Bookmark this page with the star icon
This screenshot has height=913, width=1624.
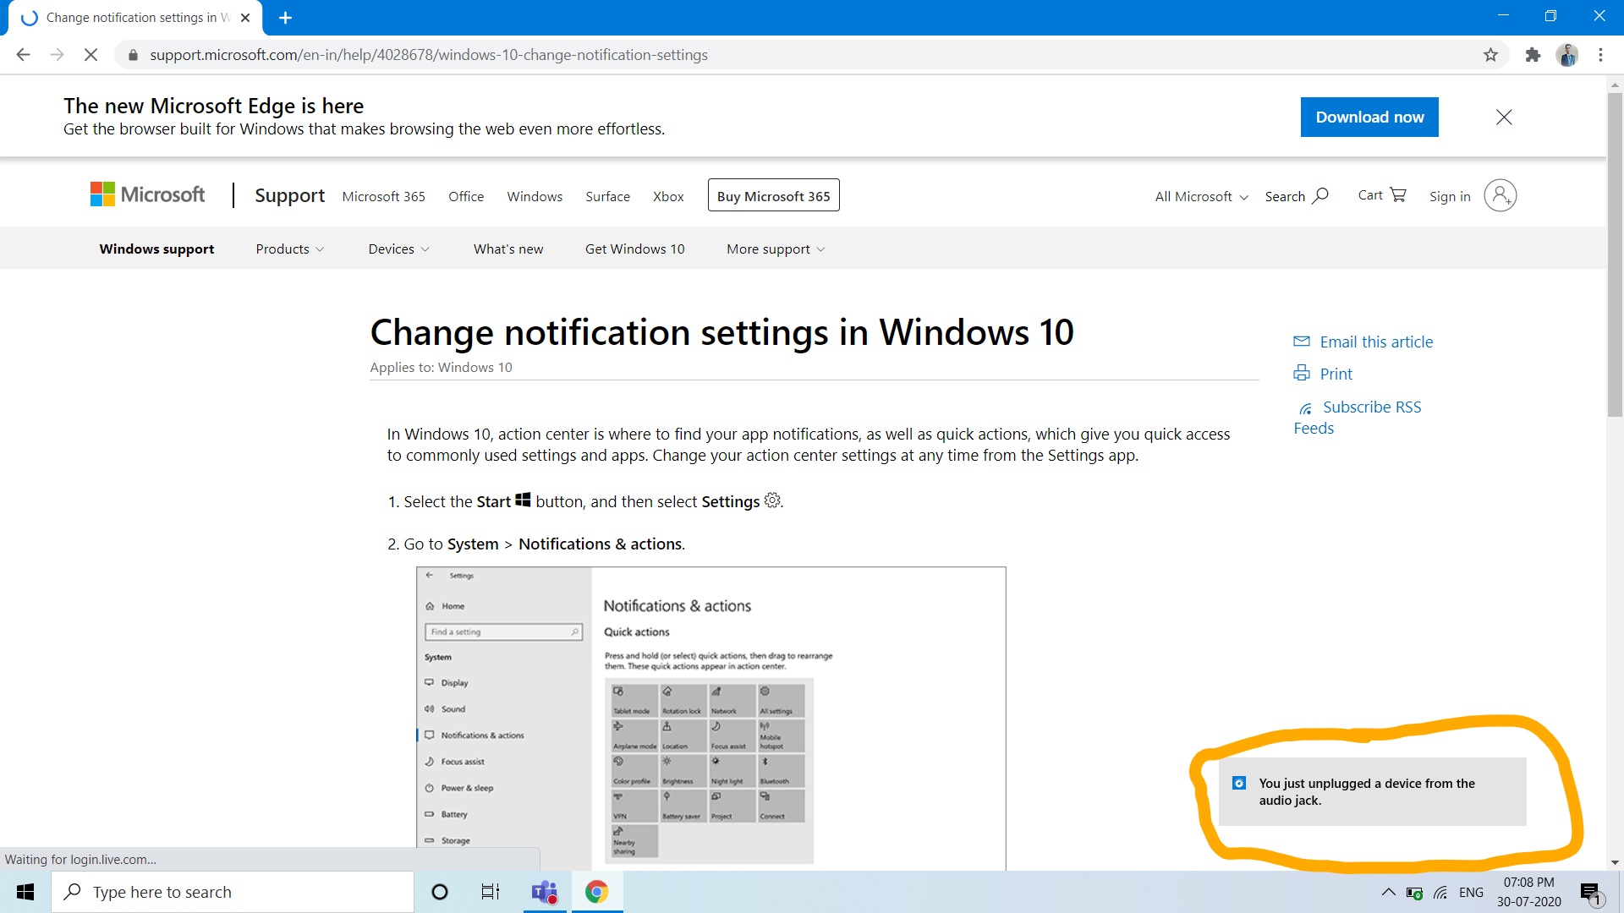pyautogui.click(x=1490, y=55)
